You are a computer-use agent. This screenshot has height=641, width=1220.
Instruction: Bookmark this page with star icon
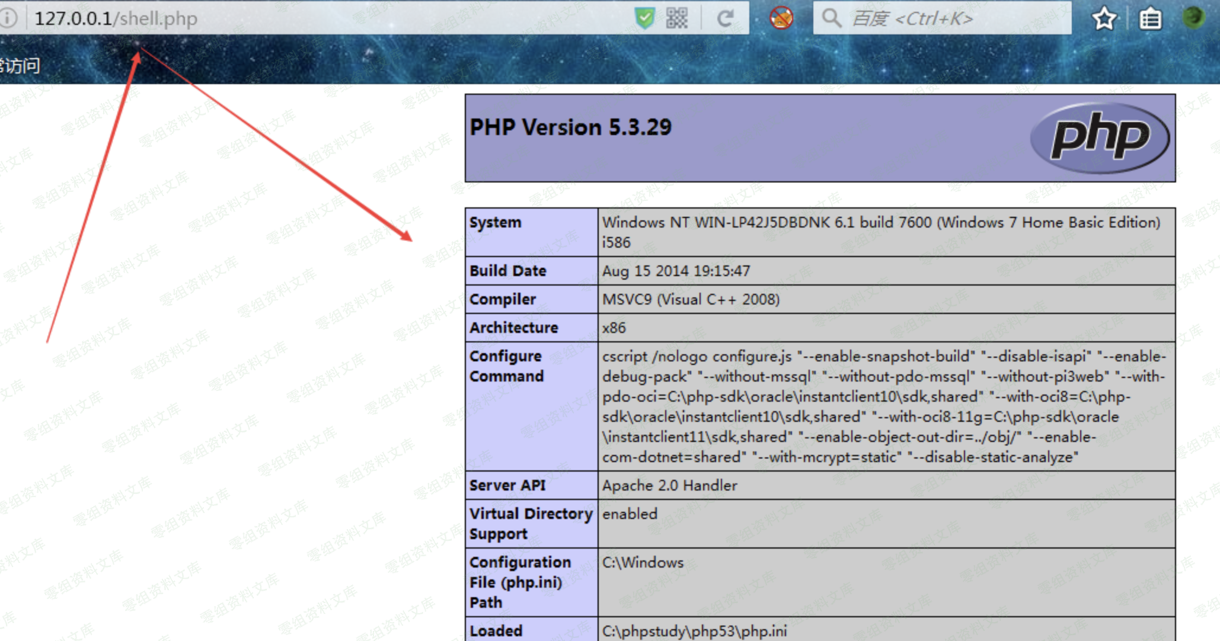pos(1104,18)
